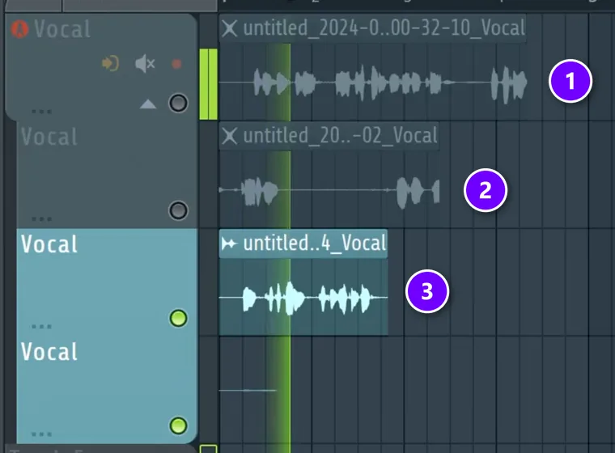This screenshot has width=615, height=453.
Task: Click the muted speaker icon on Vocal track
Action: click(145, 64)
